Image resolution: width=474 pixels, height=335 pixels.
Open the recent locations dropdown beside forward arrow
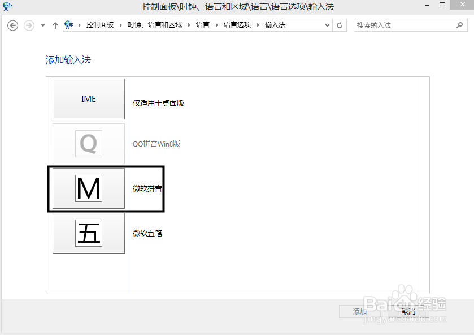(x=42, y=25)
